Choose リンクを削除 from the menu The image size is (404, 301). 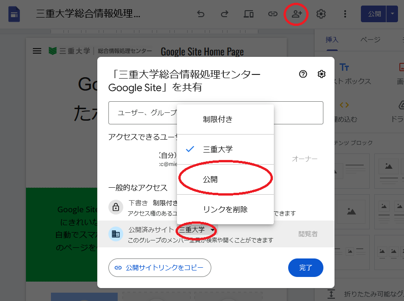pos(225,209)
